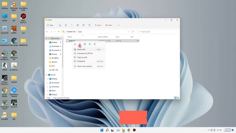Open the recent locations chevron beside Forward arrow

point(55,32)
